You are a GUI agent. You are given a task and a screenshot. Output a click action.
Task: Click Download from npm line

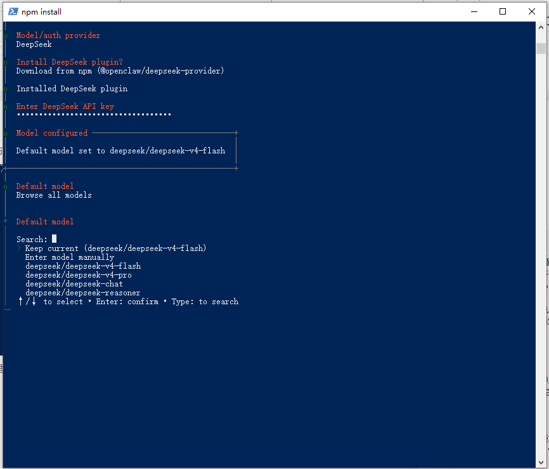(120, 71)
